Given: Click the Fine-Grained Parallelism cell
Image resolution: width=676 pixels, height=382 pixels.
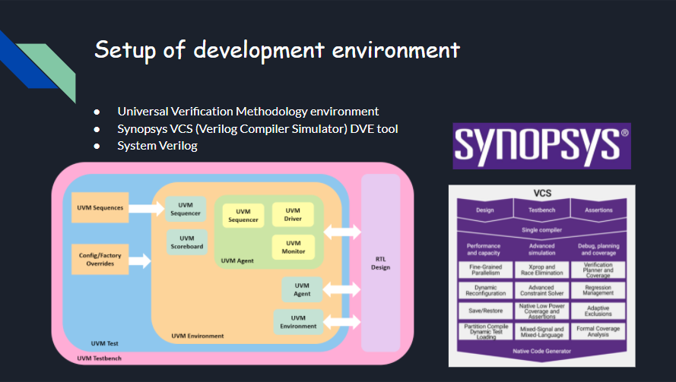Looking at the screenshot, I should point(485,270).
